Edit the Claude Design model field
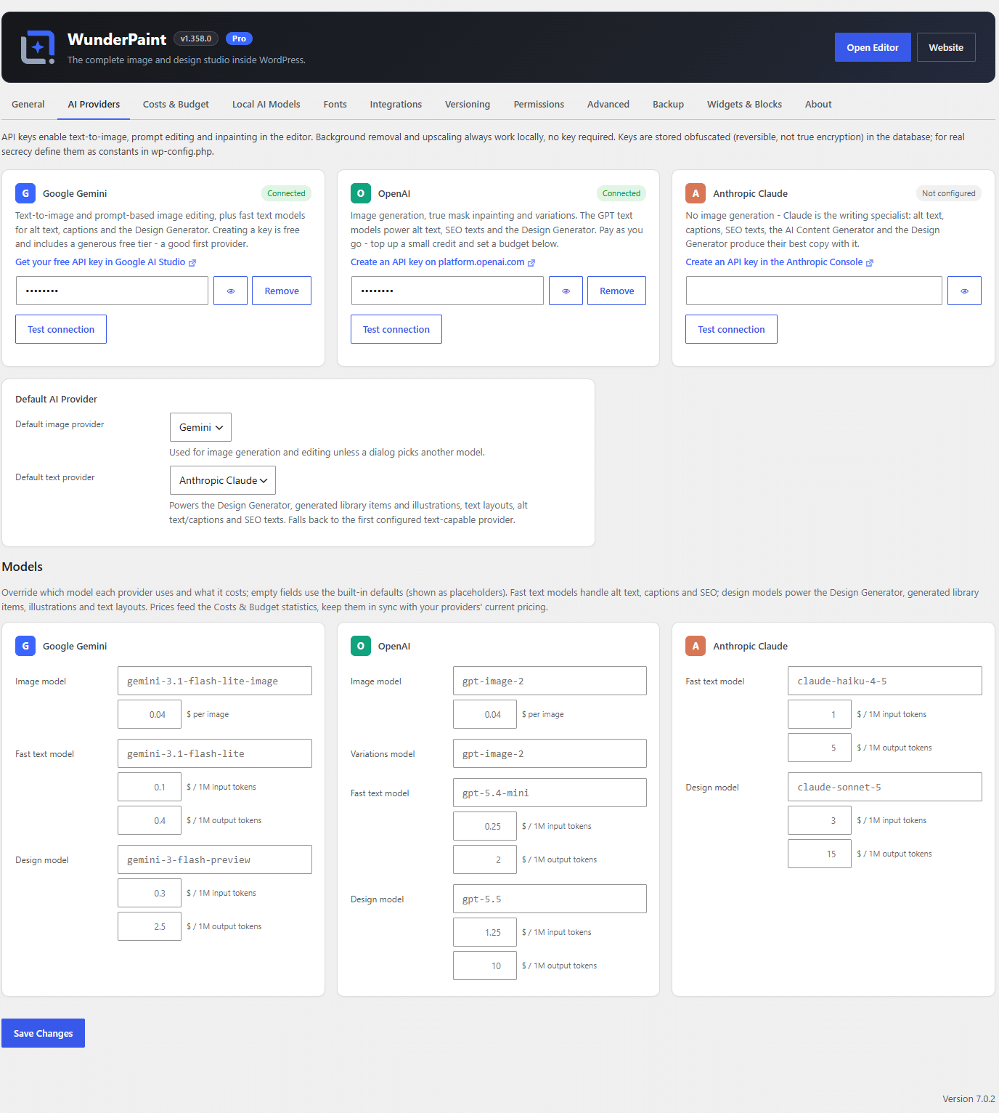This screenshot has width=999, height=1113. [x=885, y=787]
